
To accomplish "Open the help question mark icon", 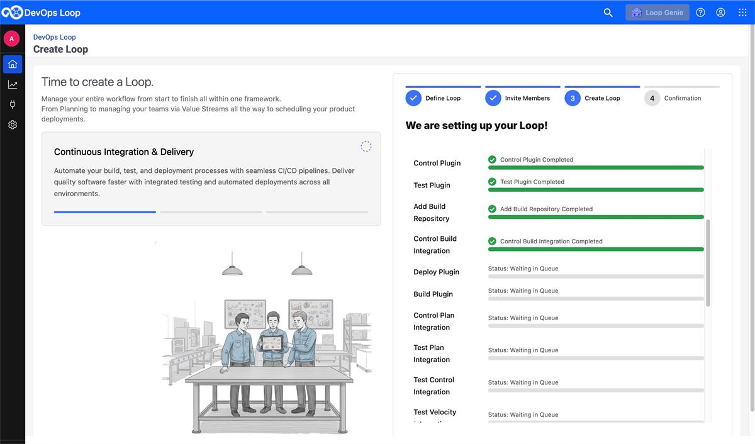I will point(700,13).
